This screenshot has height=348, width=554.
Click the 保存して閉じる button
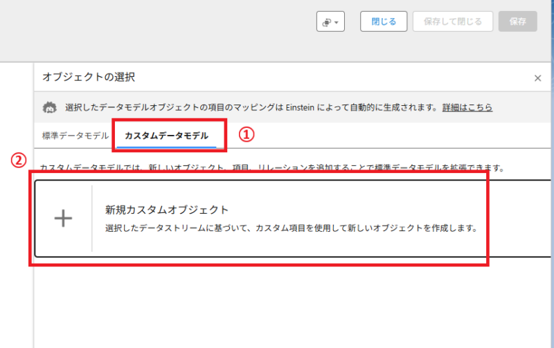coord(453,21)
